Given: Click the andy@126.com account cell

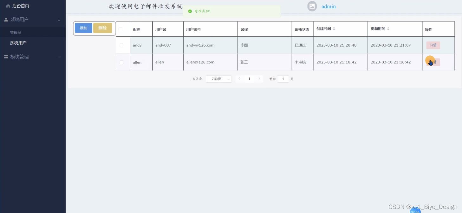Looking at the screenshot, I should [x=200, y=45].
